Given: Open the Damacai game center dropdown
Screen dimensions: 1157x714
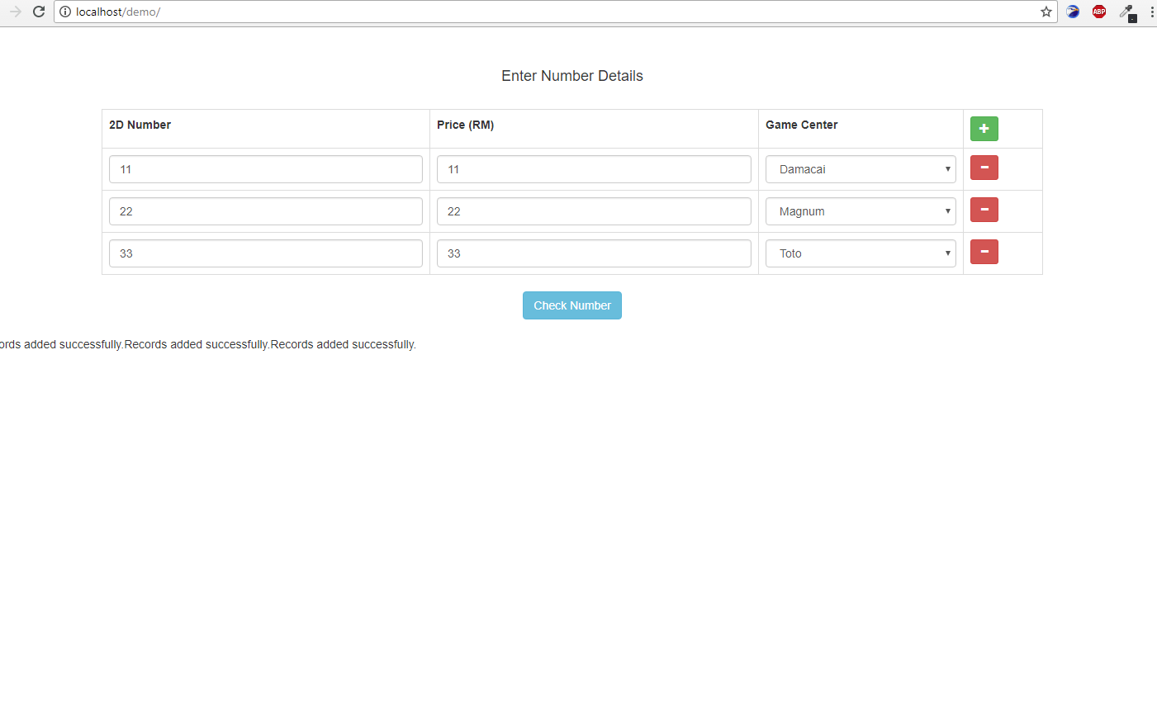Looking at the screenshot, I should [861, 169].
